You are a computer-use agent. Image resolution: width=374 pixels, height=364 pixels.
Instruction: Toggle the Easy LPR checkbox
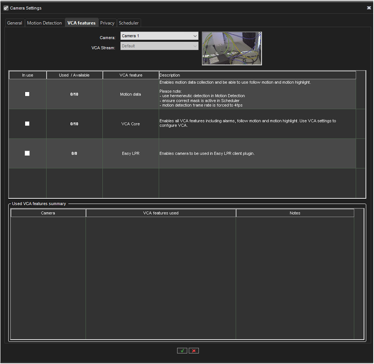pyautogui.click(x=27, y=153)
